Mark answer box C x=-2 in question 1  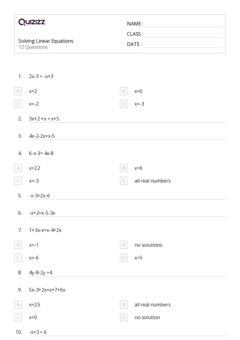click(x=18, y=104)
